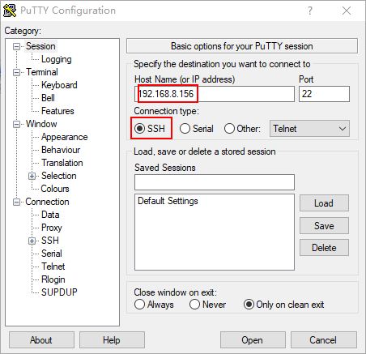The width and height of the screenshot is (366, 354).
Task: Collapse the Window category node
Action: 17,124
